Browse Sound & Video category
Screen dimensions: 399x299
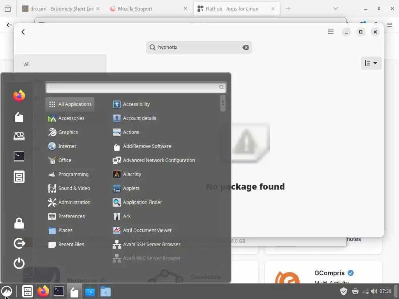(69, 188)
